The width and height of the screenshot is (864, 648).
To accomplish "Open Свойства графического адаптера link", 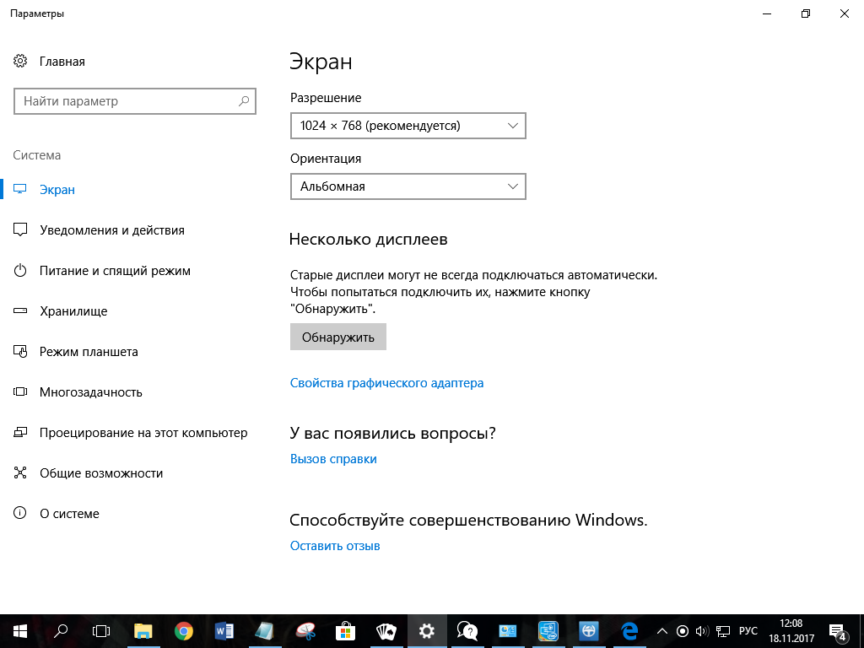I will pyautogui.click(x=386, y=383).
